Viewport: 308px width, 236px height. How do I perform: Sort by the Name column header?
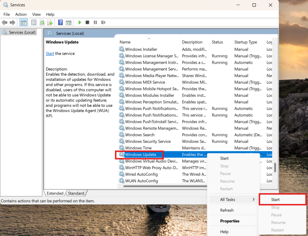(149, 42)
